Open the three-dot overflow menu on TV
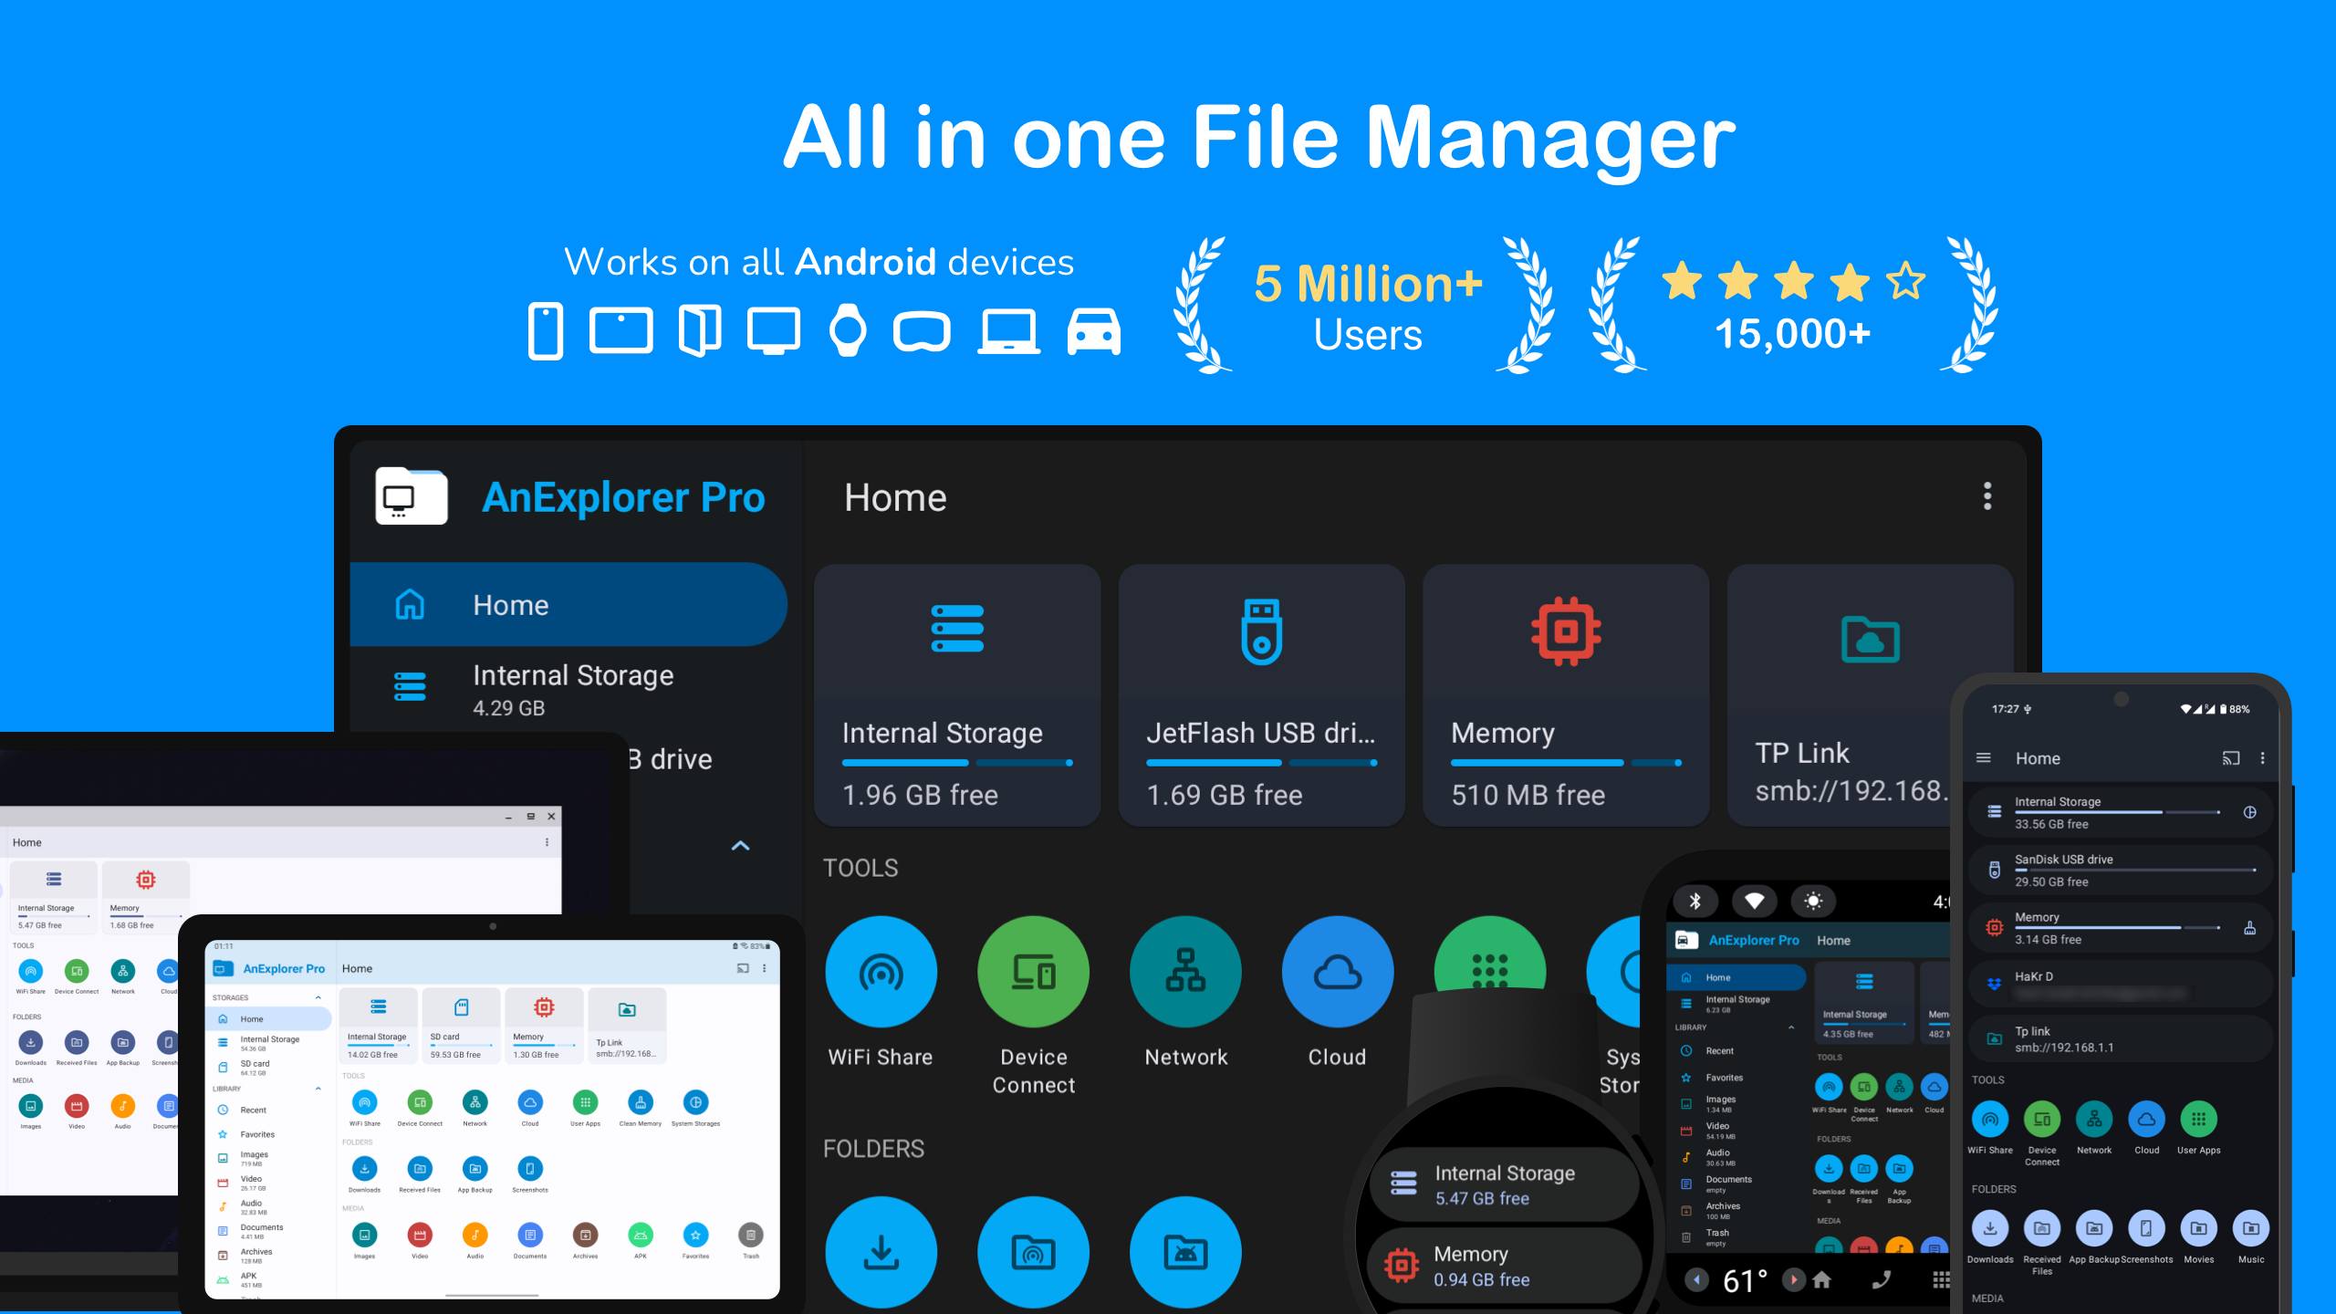 pos(1987,496)
